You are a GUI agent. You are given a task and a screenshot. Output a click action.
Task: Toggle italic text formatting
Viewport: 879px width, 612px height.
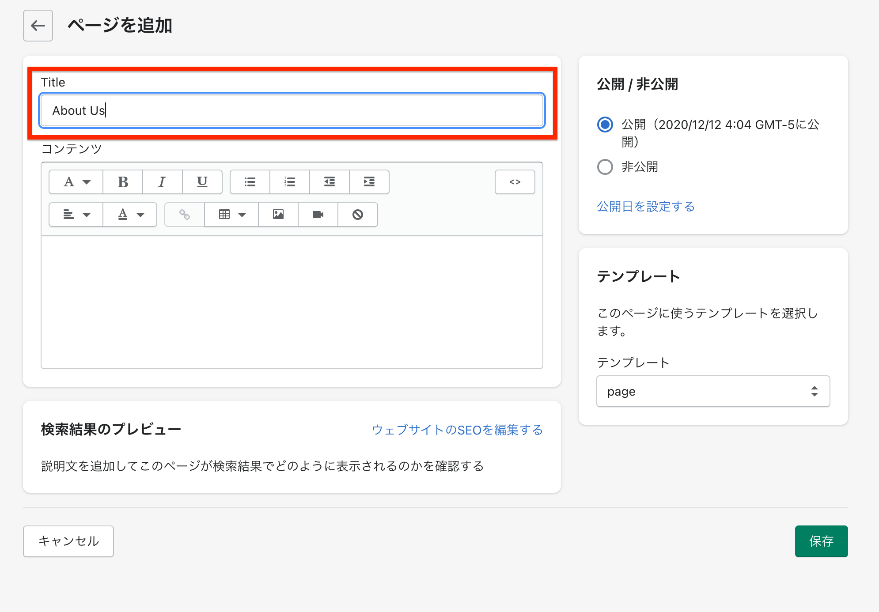162,182
